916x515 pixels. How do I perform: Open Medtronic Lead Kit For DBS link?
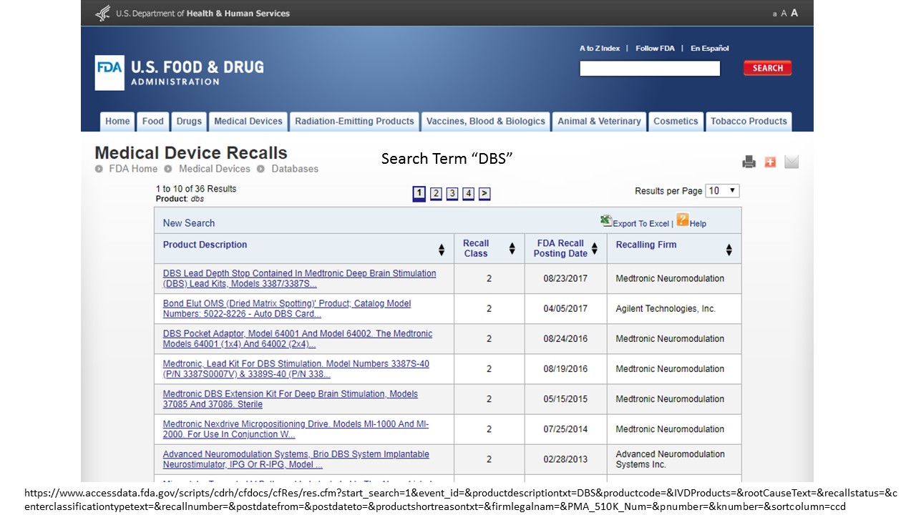(x=296, y=368)
